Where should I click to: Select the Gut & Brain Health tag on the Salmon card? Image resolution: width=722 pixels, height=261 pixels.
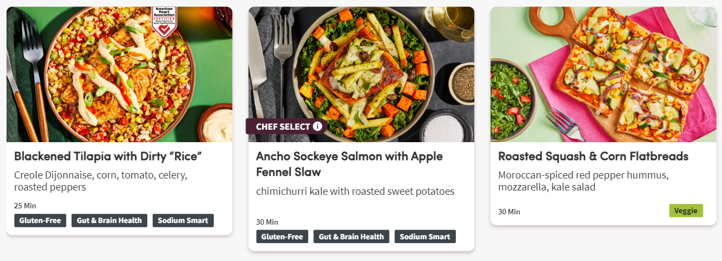point(351,237)
